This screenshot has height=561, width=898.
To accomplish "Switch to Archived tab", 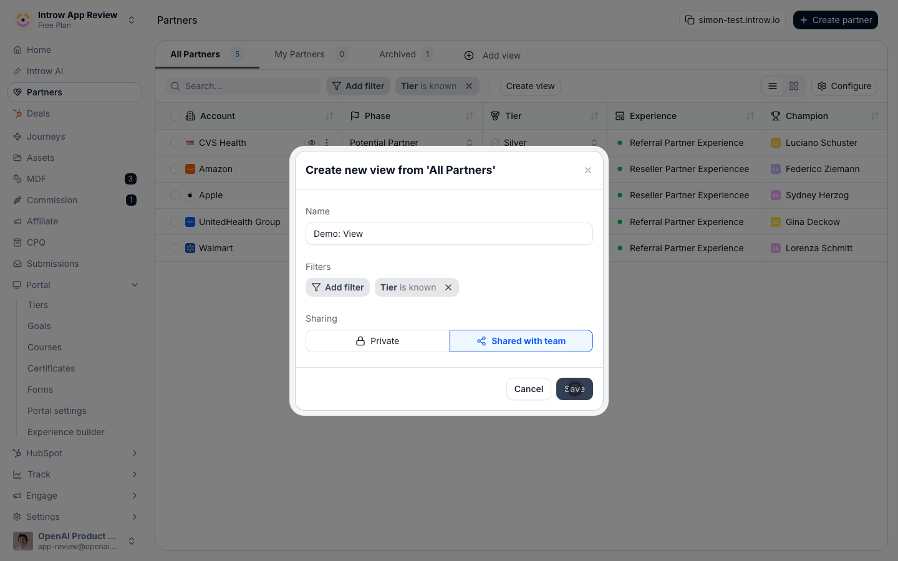I will click(x=406, y=54).
